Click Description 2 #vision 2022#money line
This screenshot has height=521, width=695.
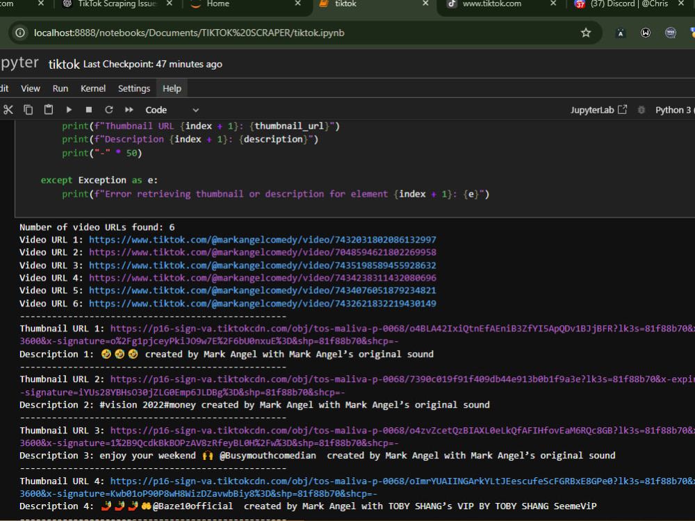click(254, 405)
